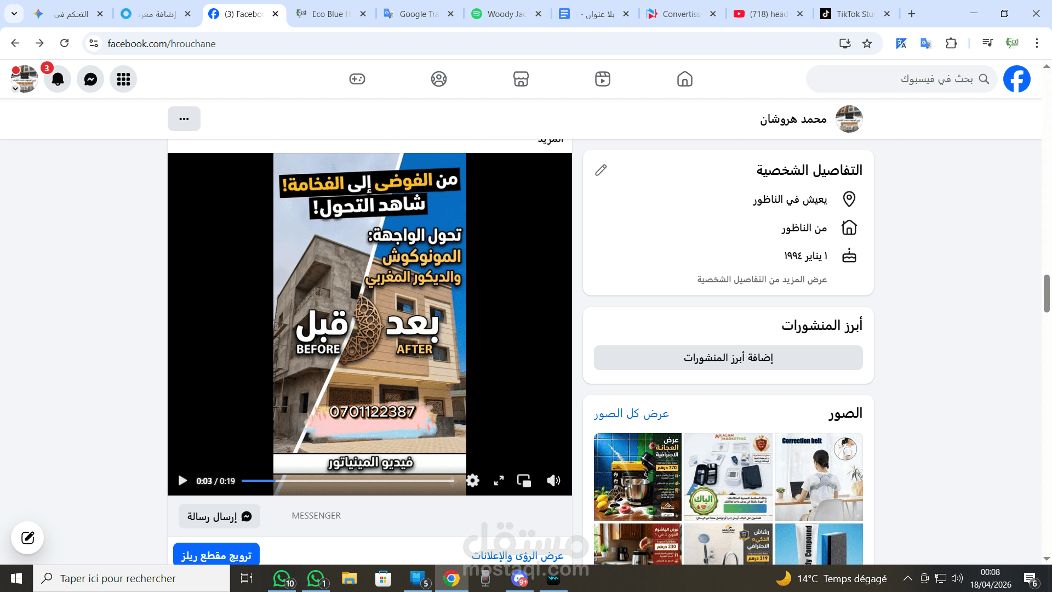Open the apps grid menu icon
This screenshot has height=592, width=1052.
point(123,79)
